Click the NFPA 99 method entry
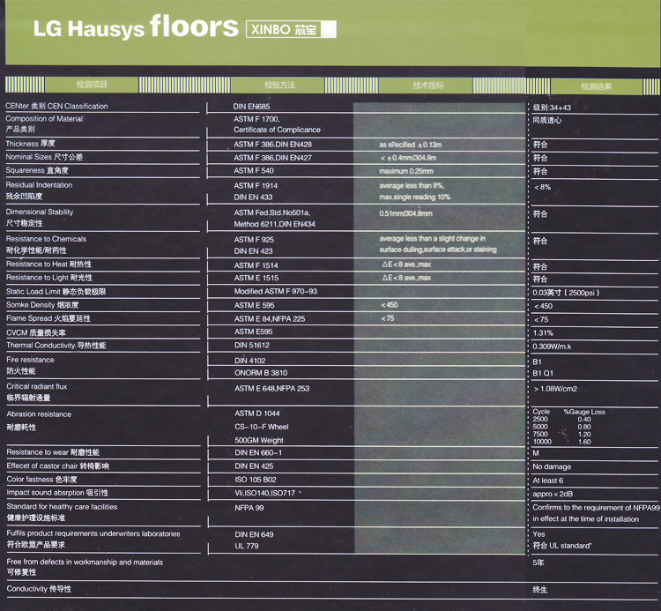 [249, 507]
